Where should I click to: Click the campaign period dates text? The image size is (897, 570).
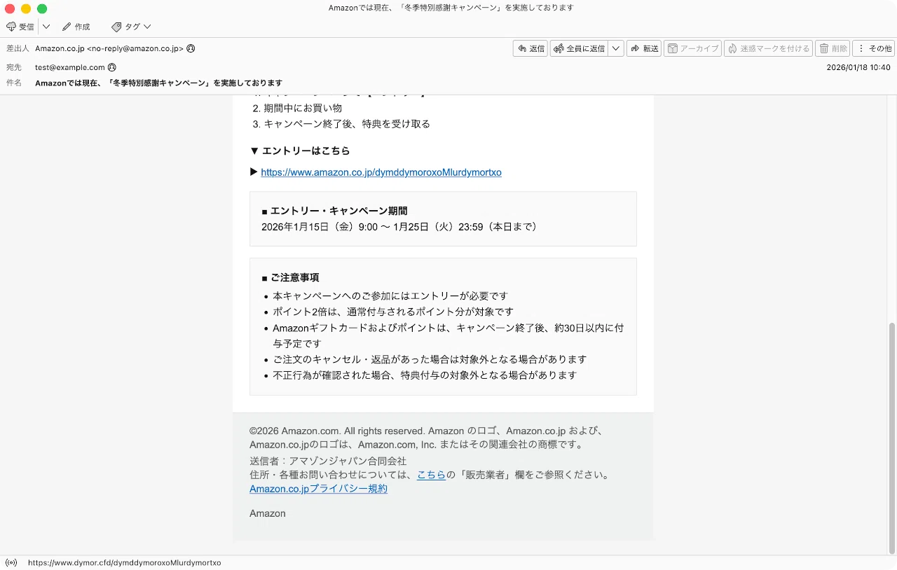(399, 227)
